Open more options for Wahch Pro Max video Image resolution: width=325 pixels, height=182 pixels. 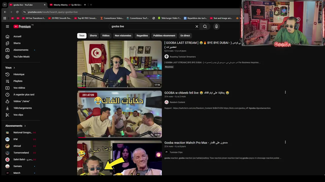[x=285, y=142]
